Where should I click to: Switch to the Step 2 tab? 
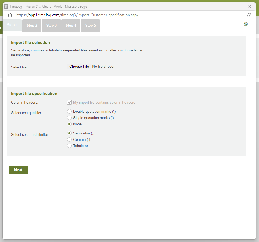[x=32, y=26]
